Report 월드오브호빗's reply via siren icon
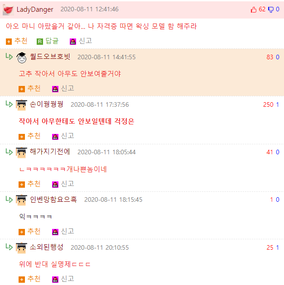 [x=55, y=89]
